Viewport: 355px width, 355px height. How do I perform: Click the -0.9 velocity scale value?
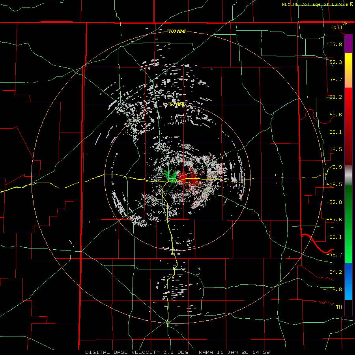[x=336, y=167]
